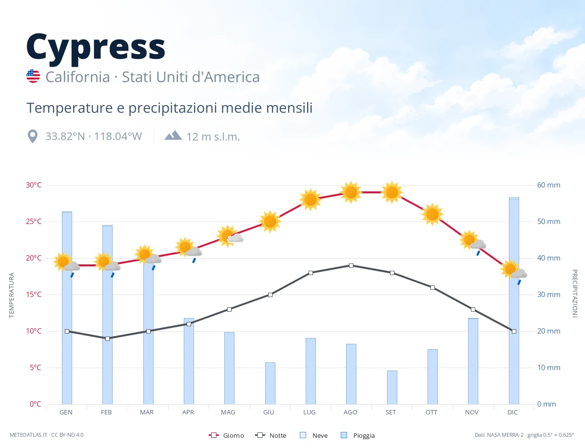
Task: Click the 30°C axis label
Action: (34, 185)
